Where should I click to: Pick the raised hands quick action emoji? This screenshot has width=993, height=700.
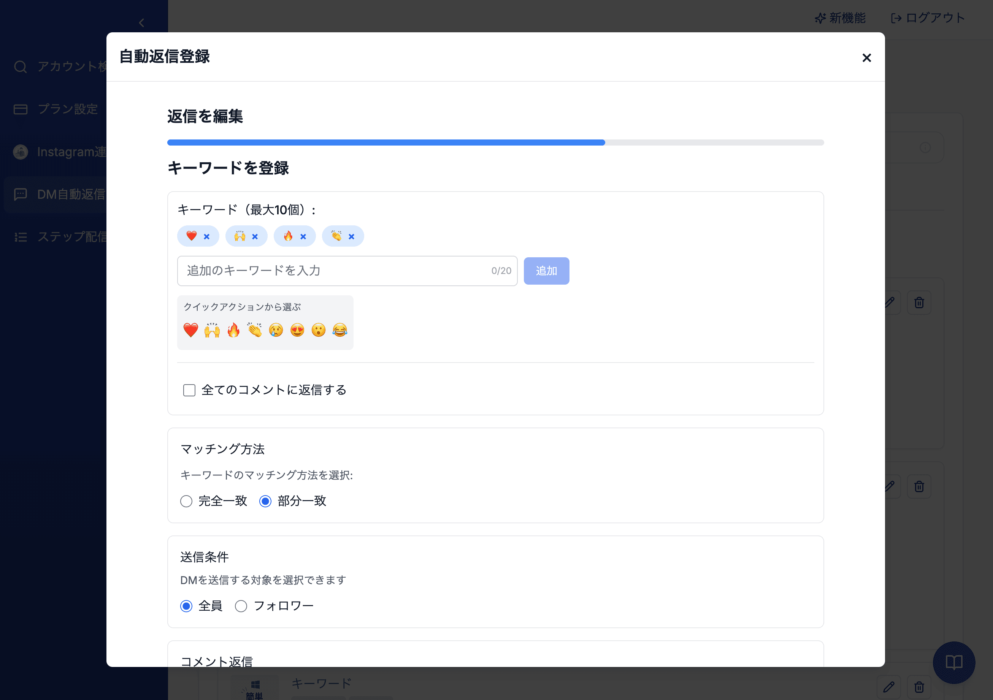pyautogui.click(x=212, y=330)
